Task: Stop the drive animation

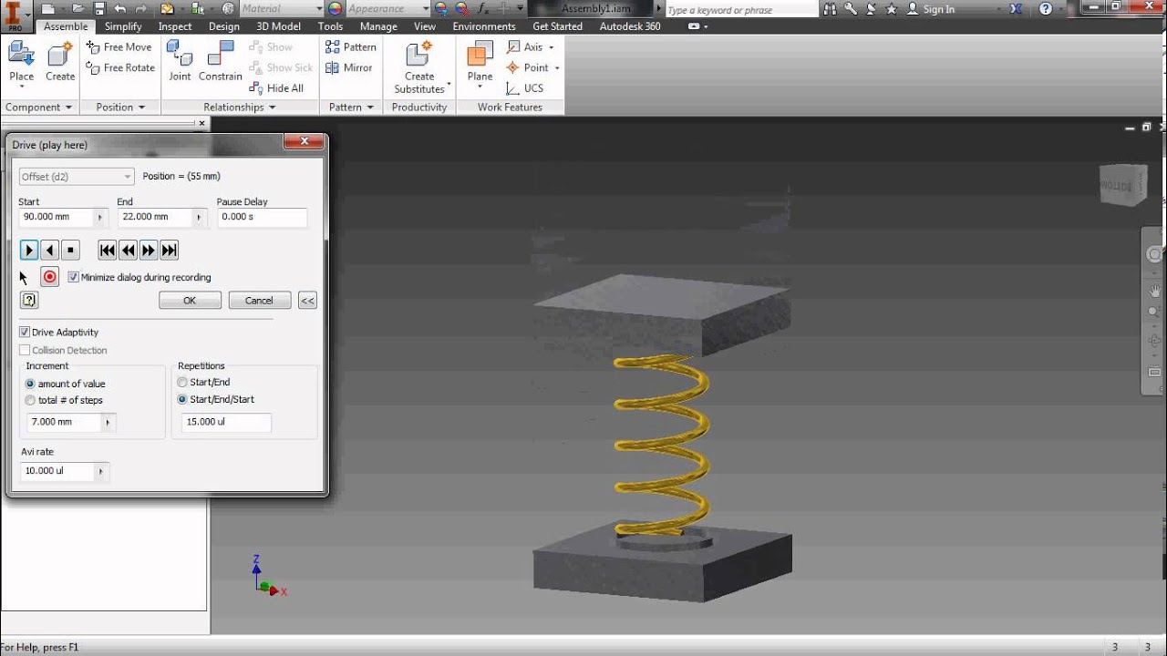Action: tap(71, 250)
